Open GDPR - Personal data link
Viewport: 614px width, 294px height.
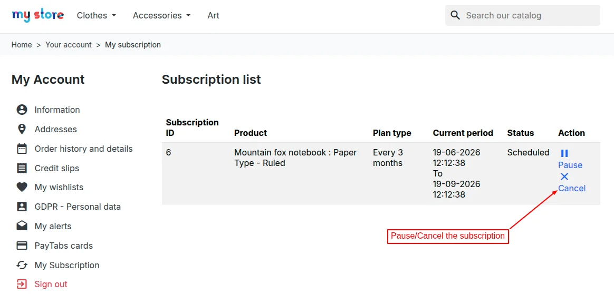[78, 207]
